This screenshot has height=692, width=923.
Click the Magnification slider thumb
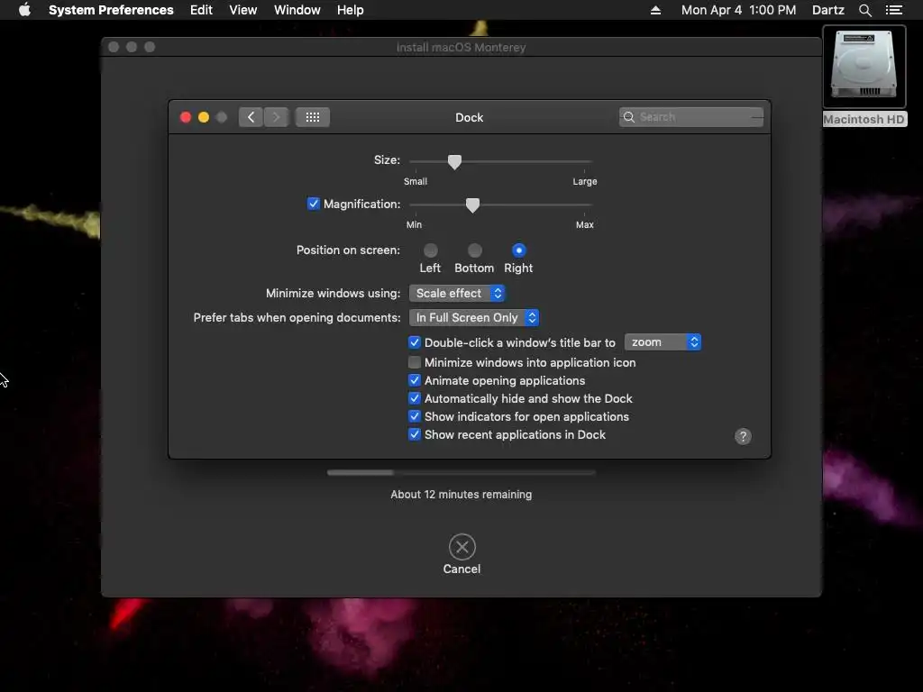pos(472,205)
